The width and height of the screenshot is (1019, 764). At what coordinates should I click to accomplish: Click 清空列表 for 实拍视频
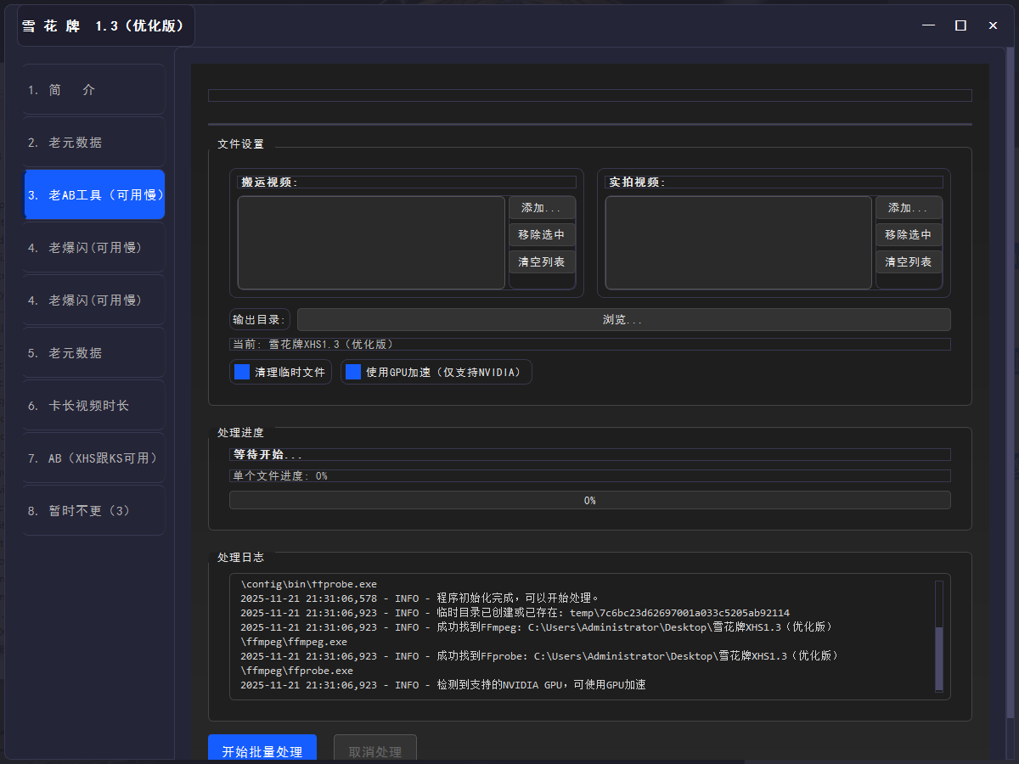(909, 261)
